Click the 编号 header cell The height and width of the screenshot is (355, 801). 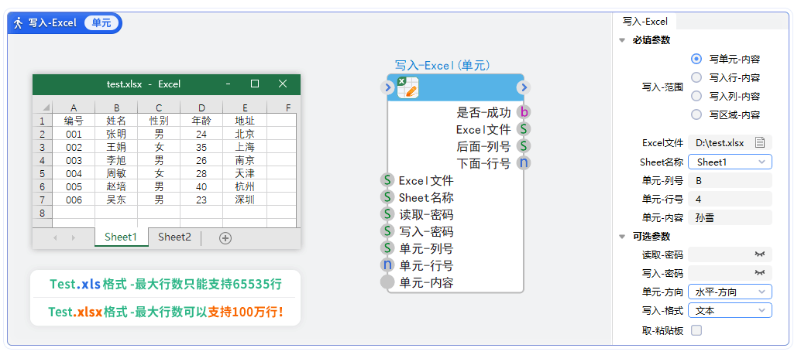[x=74, y=121]
